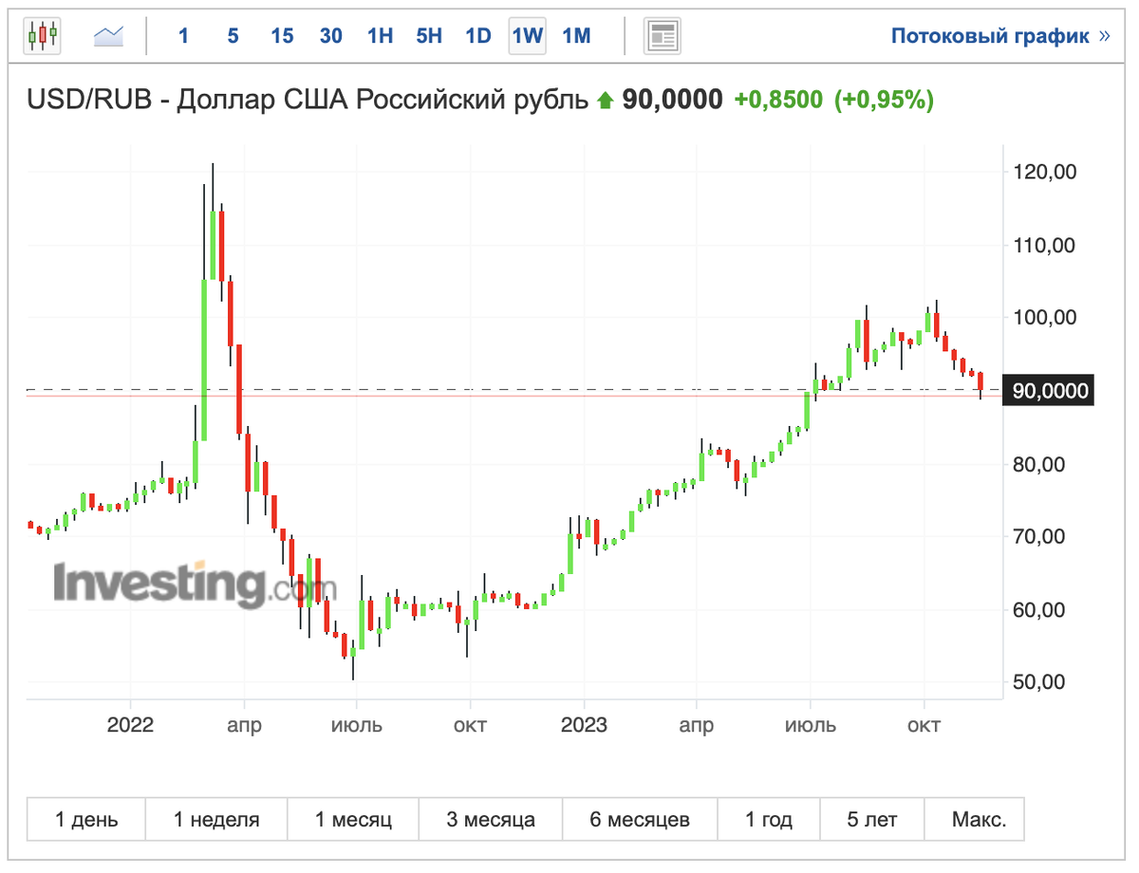Open the news overlay icon in toolbar

(663, 36)
